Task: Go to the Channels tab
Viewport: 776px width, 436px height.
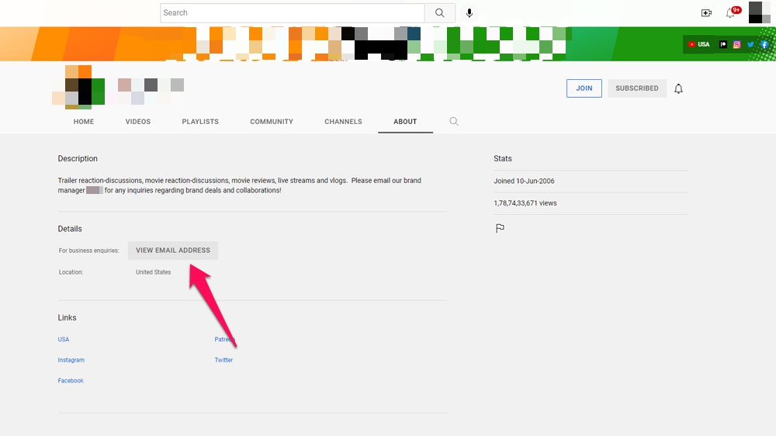Action: point(344,122)
